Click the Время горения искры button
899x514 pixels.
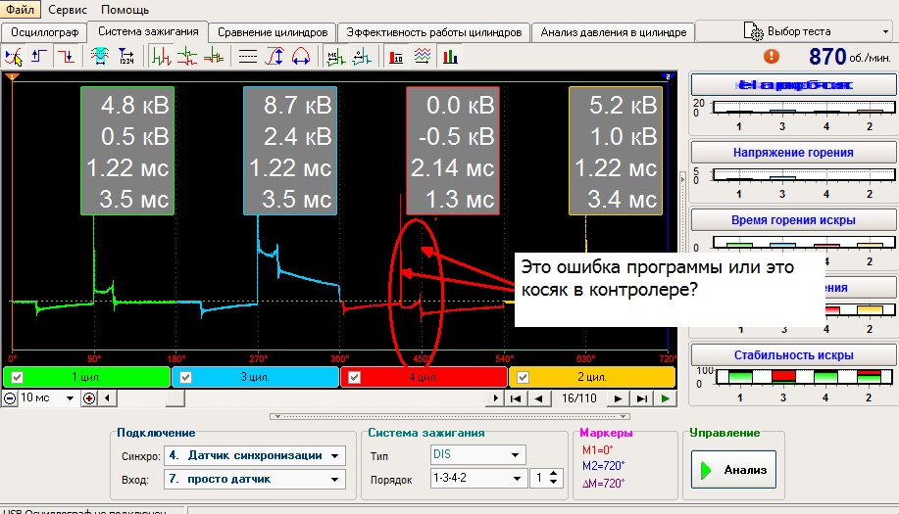click(793, 220)
